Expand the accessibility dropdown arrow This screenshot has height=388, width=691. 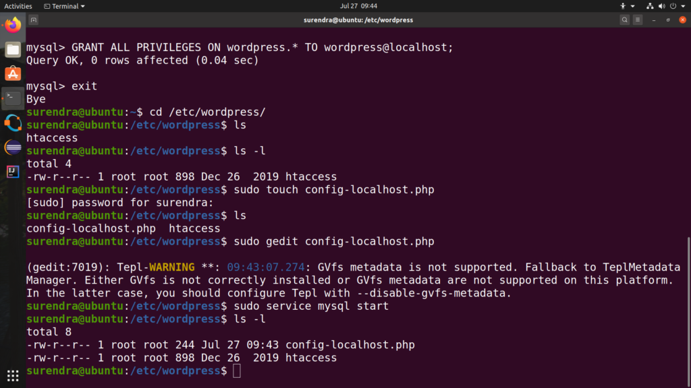point(633,6)
